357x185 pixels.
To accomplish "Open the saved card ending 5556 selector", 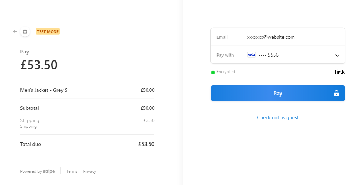I will pyautogui.click(x=278, y=55).
